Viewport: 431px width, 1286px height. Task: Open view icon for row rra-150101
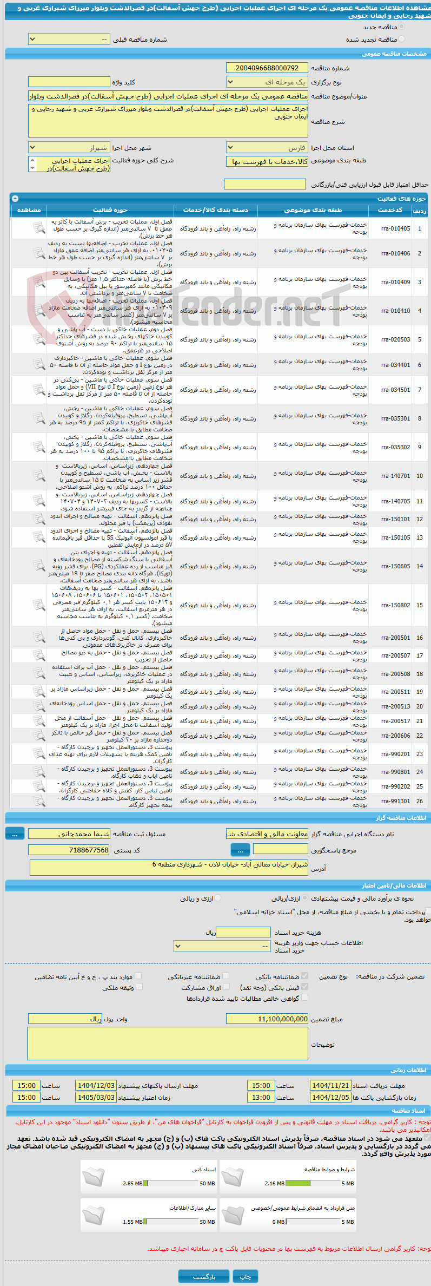coord(39,519)
